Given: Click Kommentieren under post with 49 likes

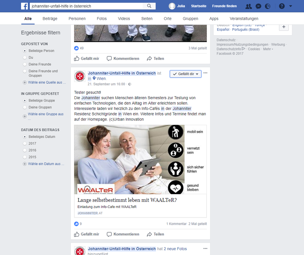Looking at the screenshot, I should (123, 59).
